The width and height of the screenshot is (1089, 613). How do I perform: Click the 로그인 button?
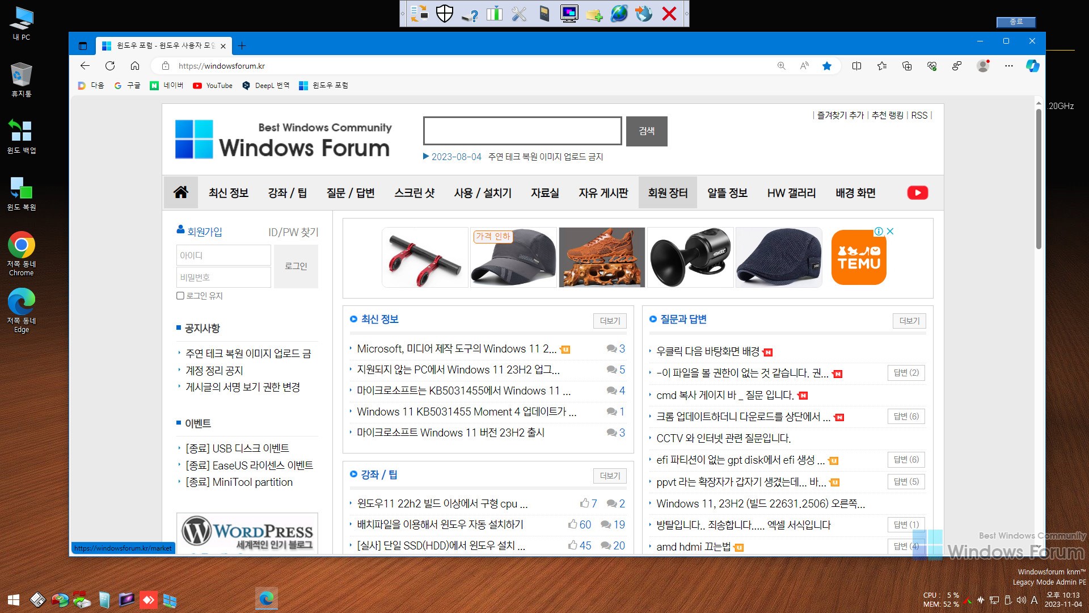pos(296,266)
